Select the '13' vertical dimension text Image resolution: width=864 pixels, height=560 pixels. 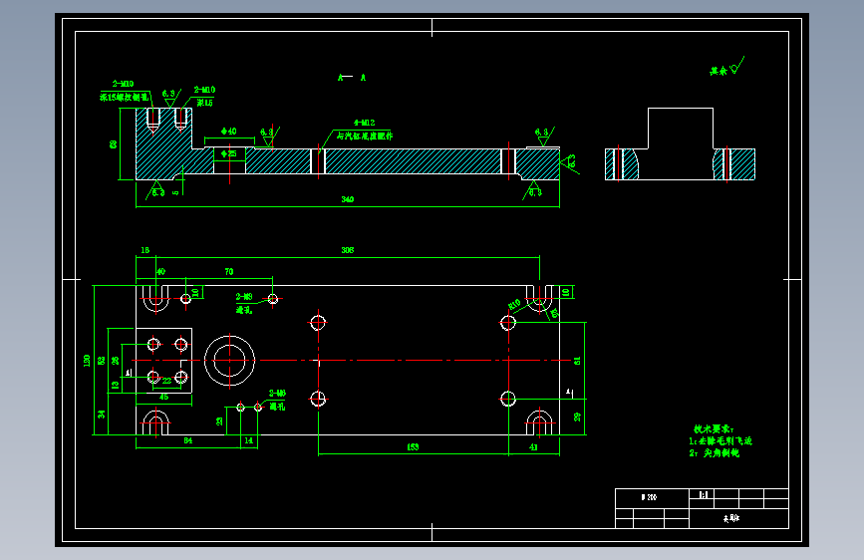click(116, 386)
